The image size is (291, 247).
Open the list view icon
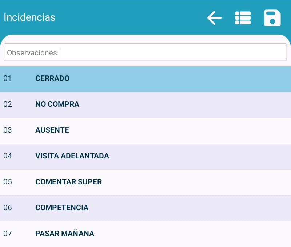click(x=243, y=18)
